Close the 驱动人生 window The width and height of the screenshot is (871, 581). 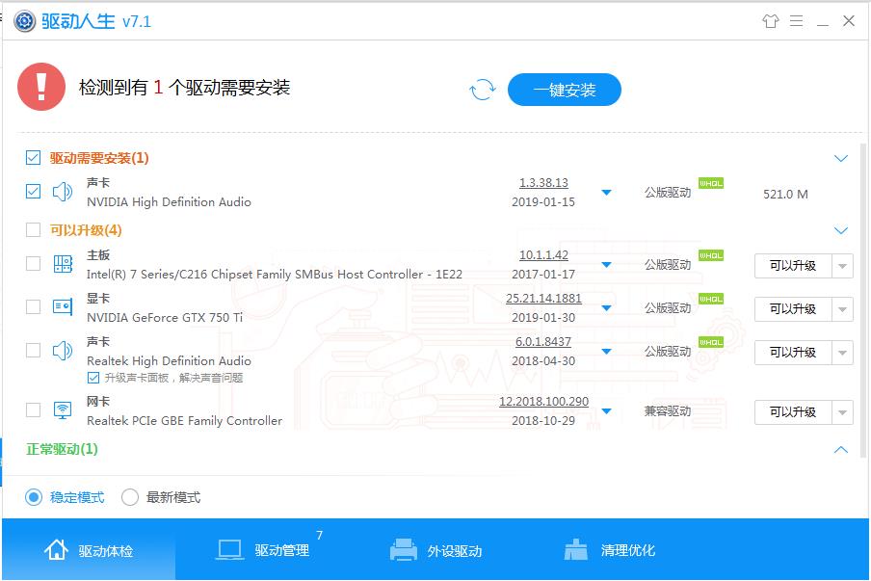pyautogui.click(x=848, y=21)
